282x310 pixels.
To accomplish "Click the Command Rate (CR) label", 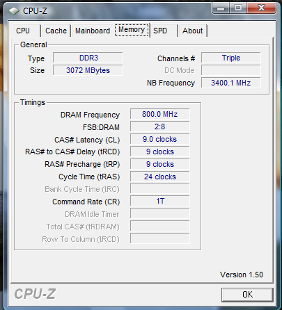I will [x=86, y=202].
